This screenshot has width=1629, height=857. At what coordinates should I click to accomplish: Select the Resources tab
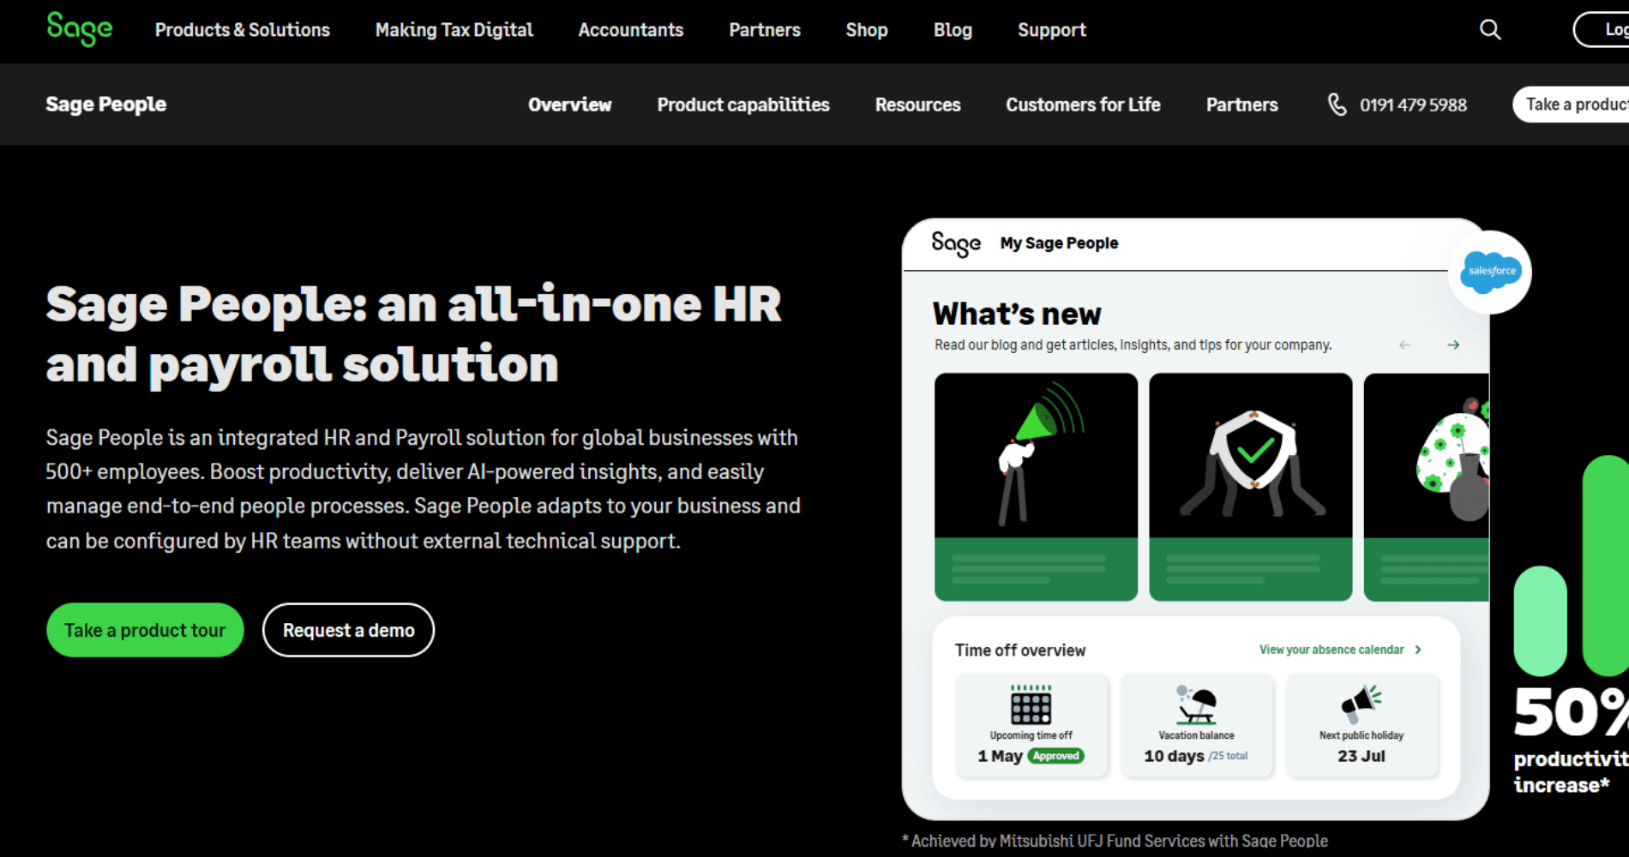(x=917, y=105)
